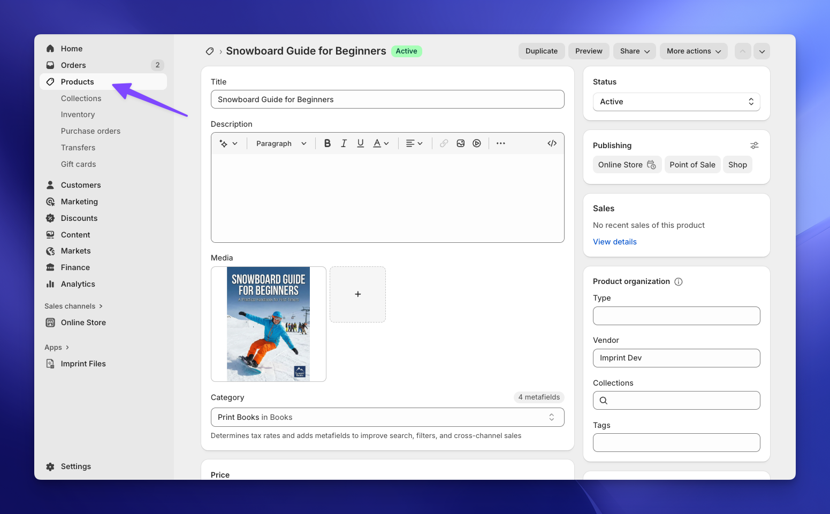The image size is (830, 514).
Task: Insert an image via the editor toolbar
Action: click(460, 143)
